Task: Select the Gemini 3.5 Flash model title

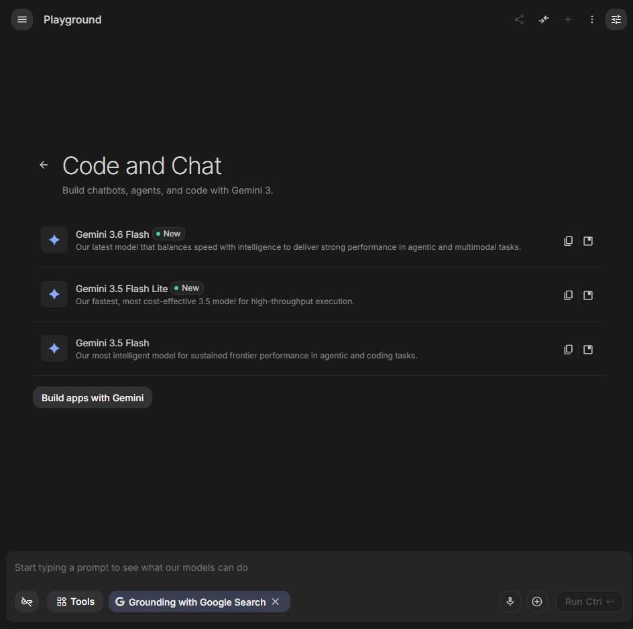Action: (x=112, y=343)
